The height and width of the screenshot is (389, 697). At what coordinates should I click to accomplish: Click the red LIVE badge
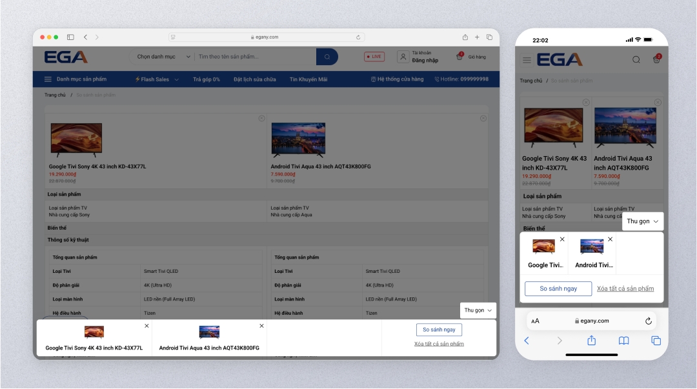(374, 57)
